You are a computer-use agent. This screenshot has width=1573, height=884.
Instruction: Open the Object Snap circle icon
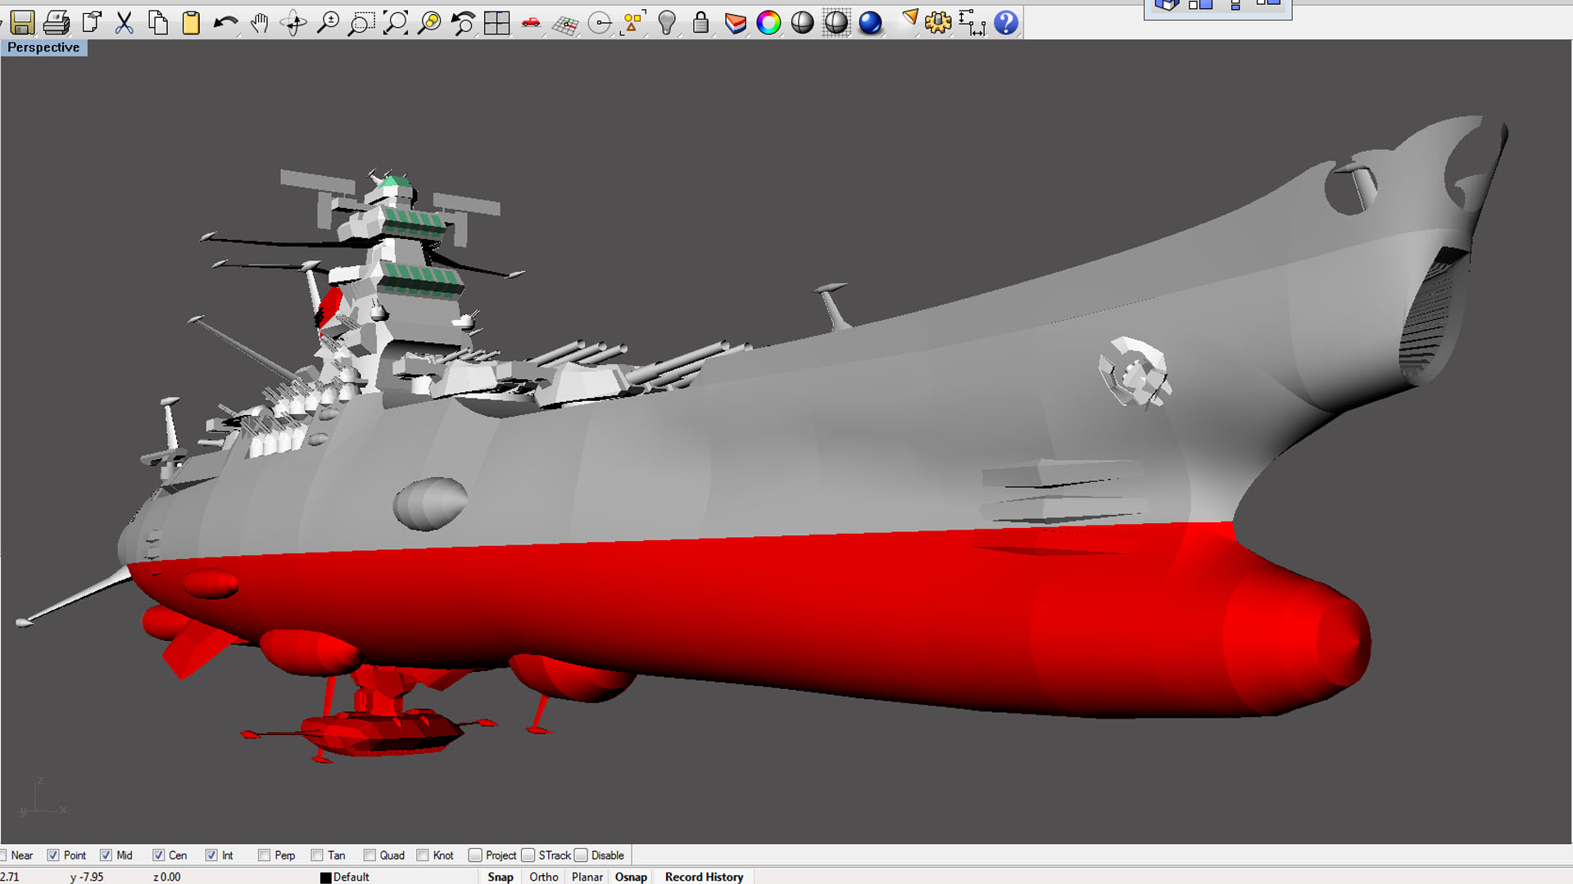coord(600,22)
